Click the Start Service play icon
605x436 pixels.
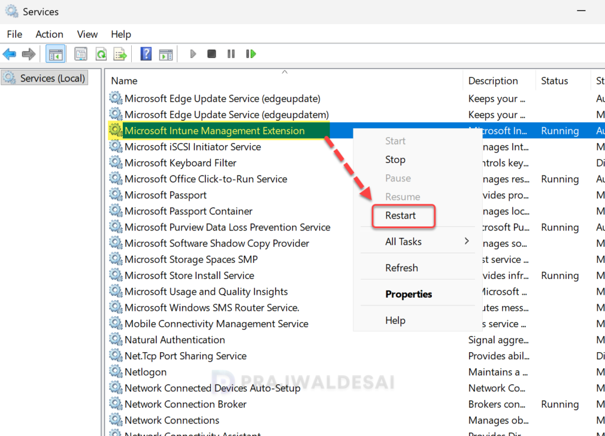(x=193, y=54)
